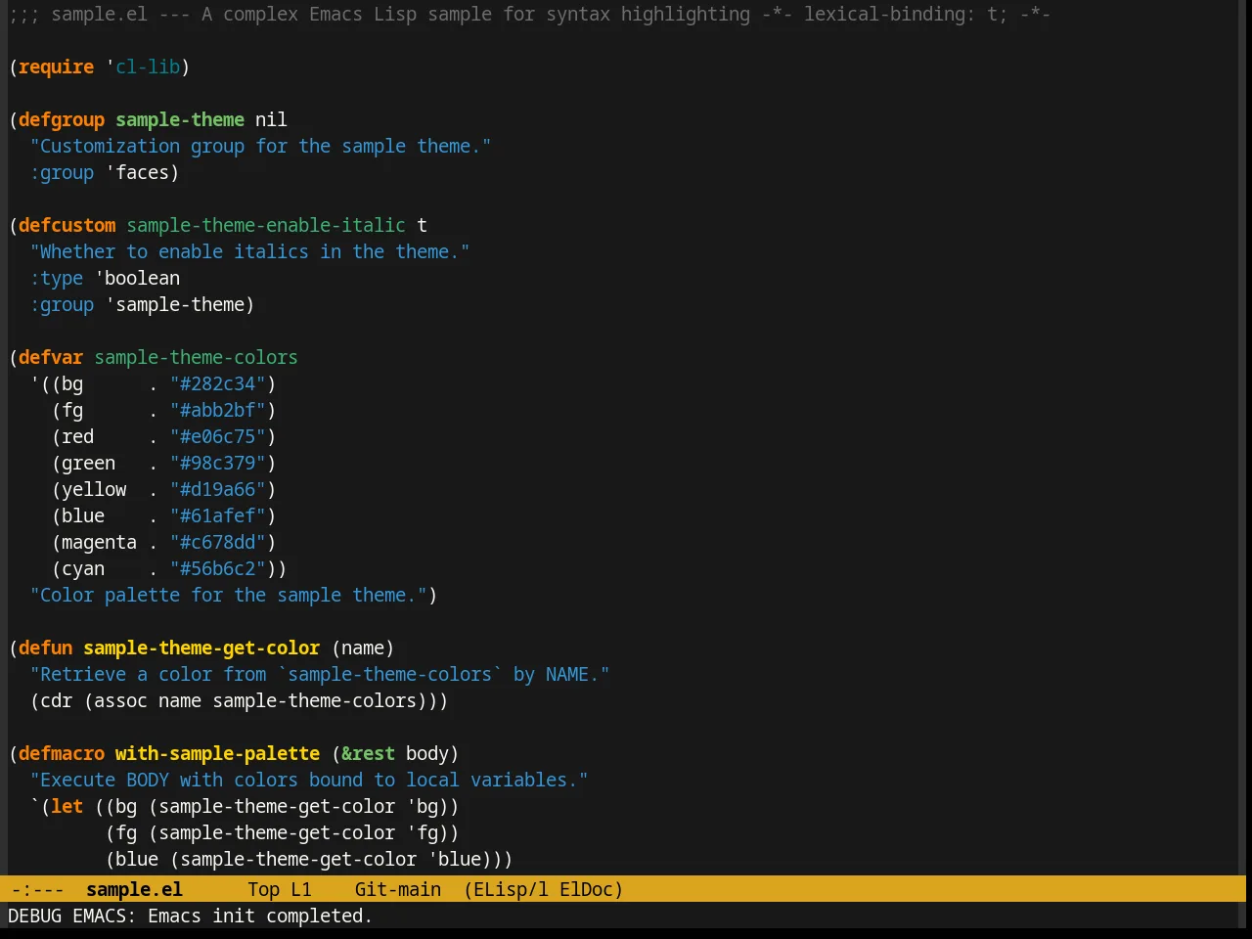Click on the 'cl-lib' symbol
The height and width of the screenshot is (939, 1252).
(148, 67)
